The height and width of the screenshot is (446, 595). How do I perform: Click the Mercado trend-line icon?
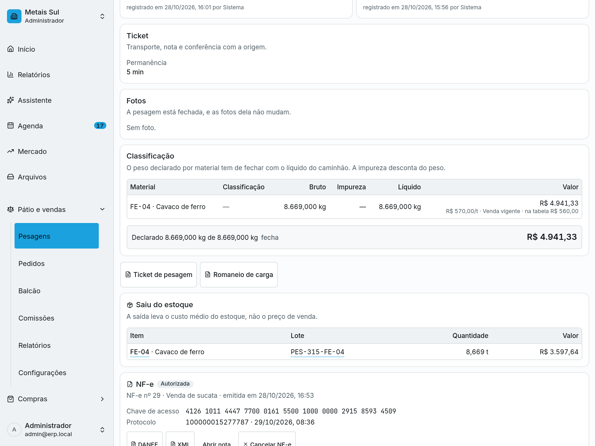(x=10, y=151)
